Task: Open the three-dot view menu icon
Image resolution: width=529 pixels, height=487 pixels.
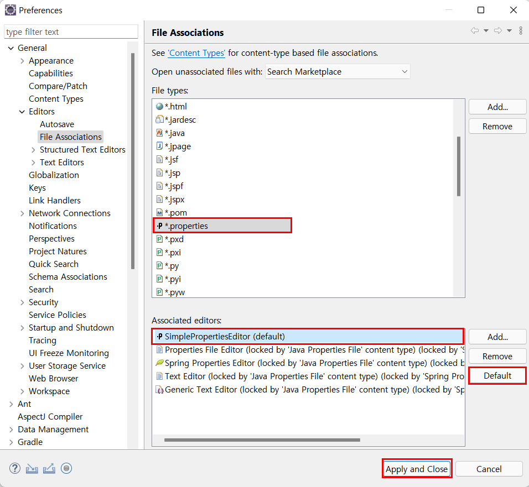Action: [x=521, y=30]
